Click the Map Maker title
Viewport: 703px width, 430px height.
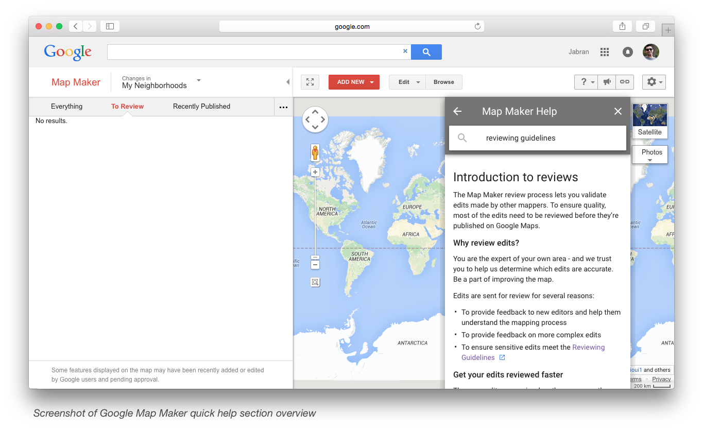coord(76,82)
